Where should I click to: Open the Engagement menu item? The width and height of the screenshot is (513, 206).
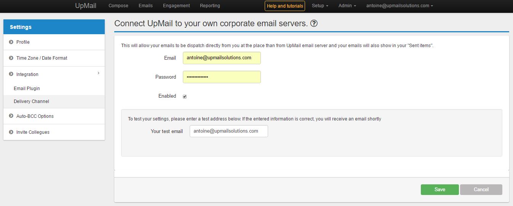[176, 6]
